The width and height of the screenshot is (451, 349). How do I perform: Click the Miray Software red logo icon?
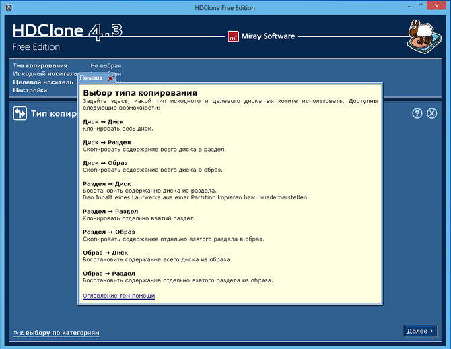pyautogui.click(x=233, y=36)
